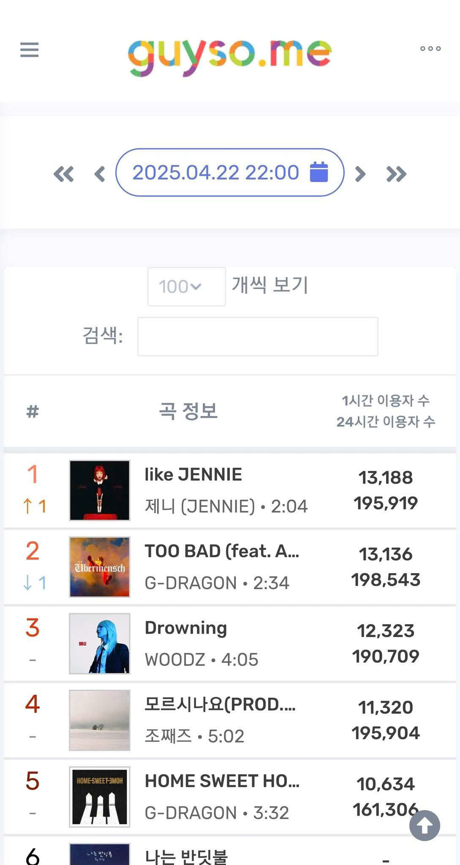Click the HOME SWEET HOME album artwork

(100, 797)
